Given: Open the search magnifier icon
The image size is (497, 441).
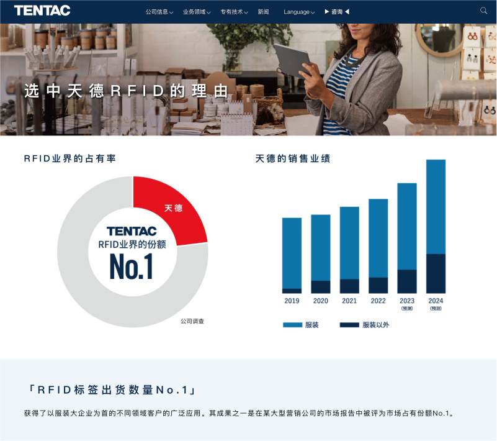Looking at the screenshot, I should [x=483, y=11].
